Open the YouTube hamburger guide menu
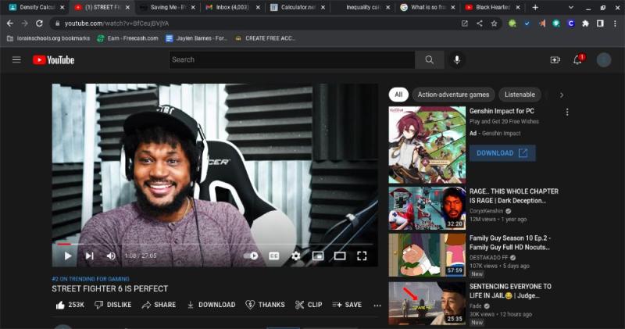625x329 pixels. [16, 60]
